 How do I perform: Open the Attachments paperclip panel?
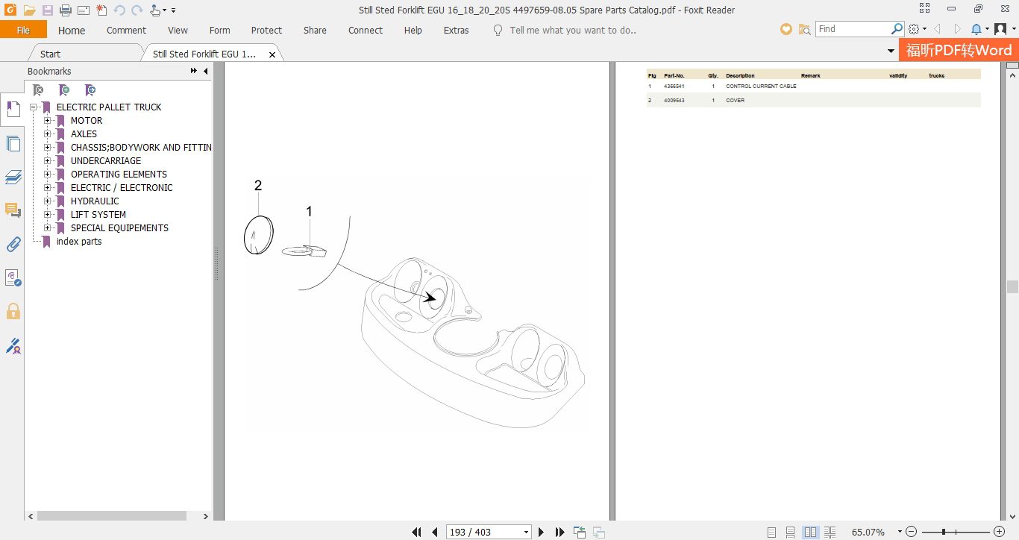pyautogui.click(x=13, y=244)
